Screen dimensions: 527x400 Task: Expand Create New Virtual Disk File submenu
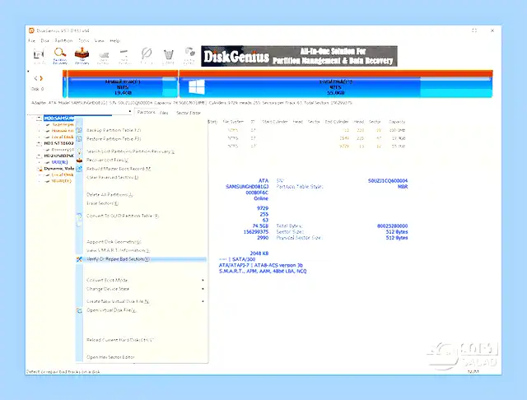point(141,301)
